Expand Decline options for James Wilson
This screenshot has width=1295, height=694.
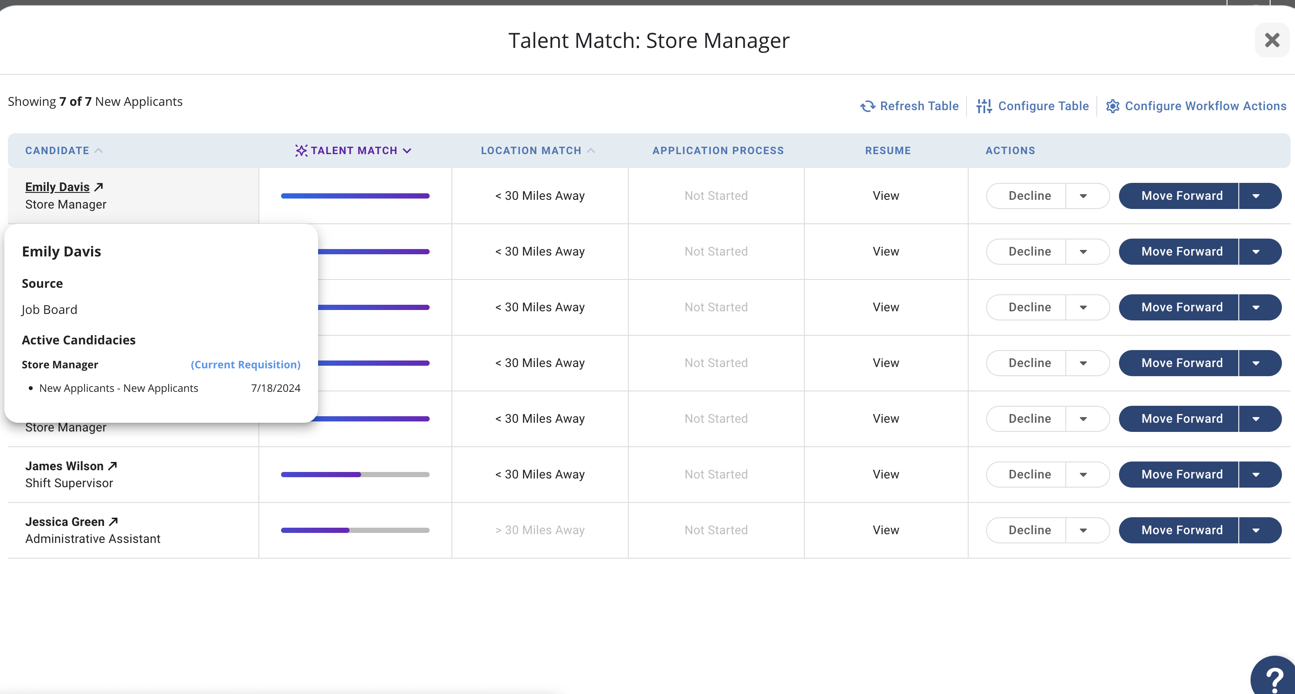tap(1084, 475)
